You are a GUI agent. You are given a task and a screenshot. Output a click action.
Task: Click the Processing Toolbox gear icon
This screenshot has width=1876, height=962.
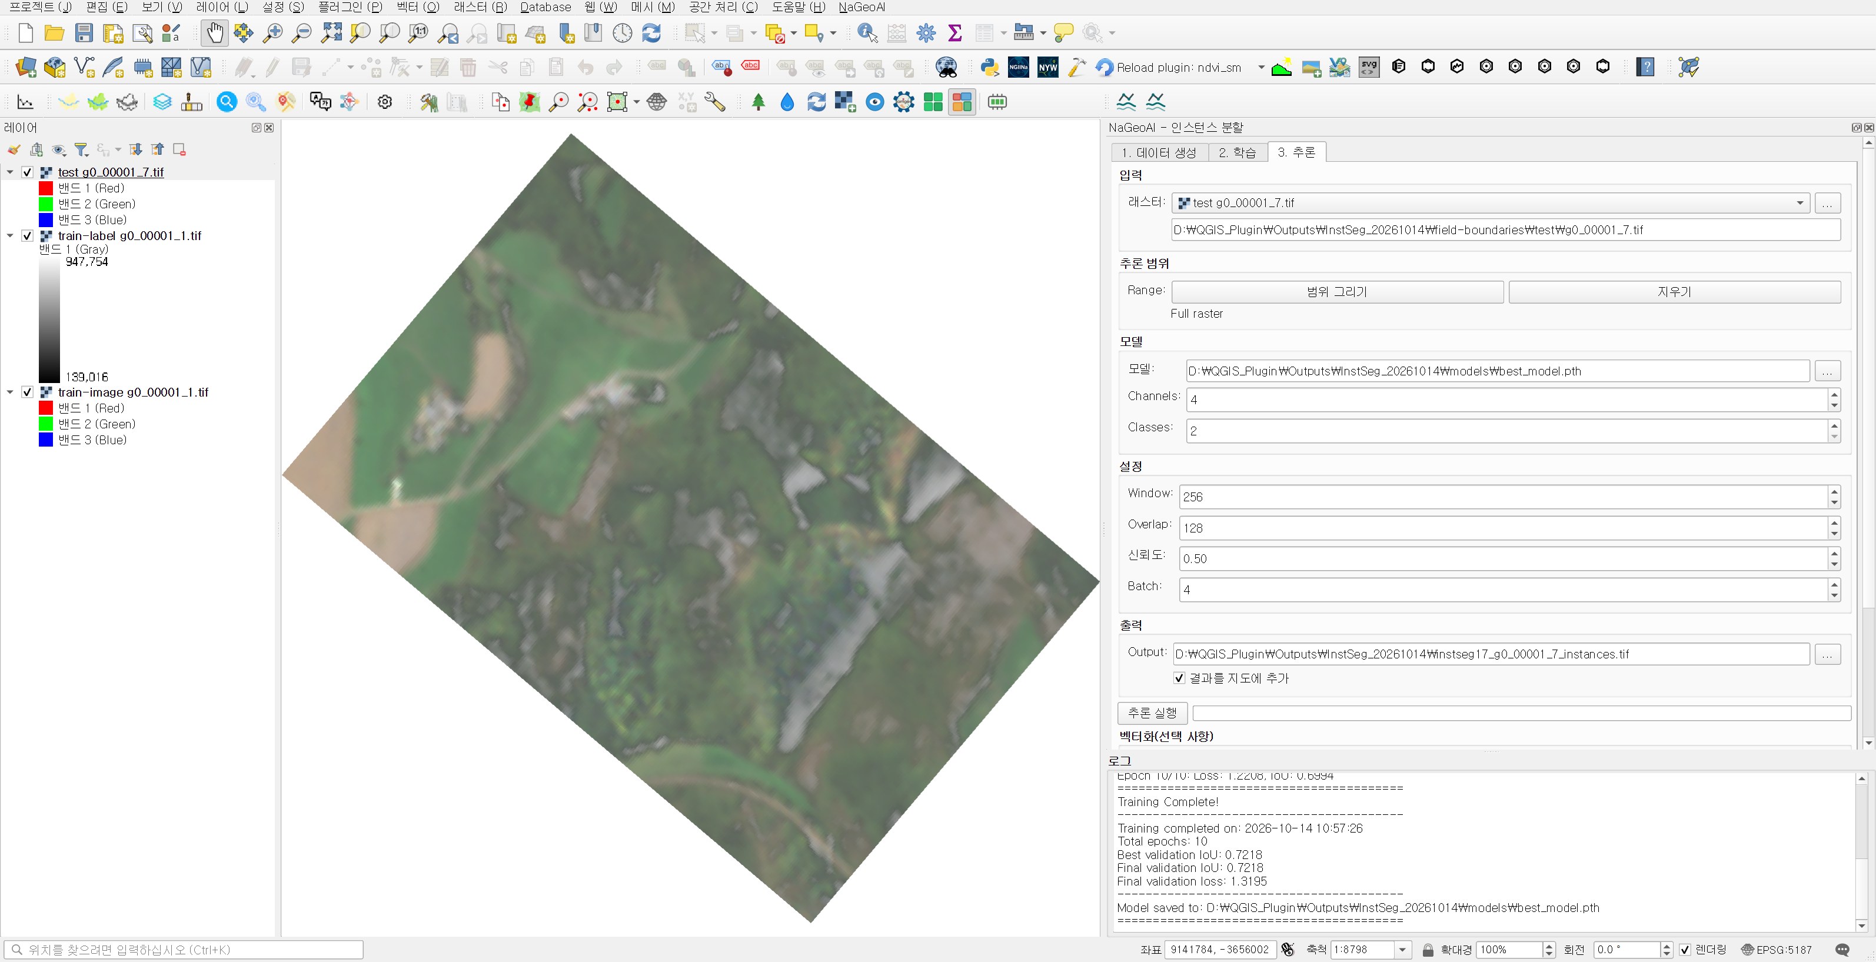point(926,33)
